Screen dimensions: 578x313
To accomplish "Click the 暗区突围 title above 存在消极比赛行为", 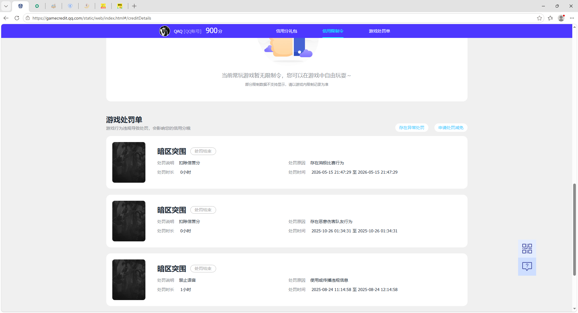I will click(x=172, y=151).
